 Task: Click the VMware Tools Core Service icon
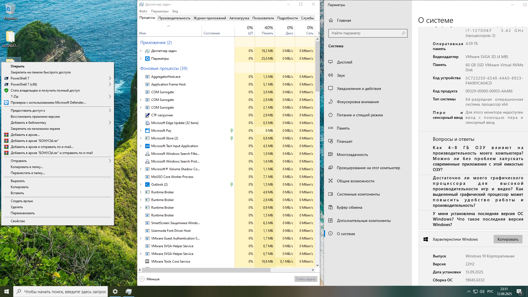[x=147, y=261]
